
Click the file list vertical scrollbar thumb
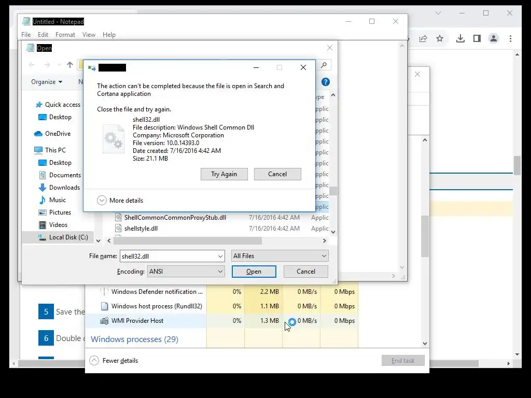(333, 191)
